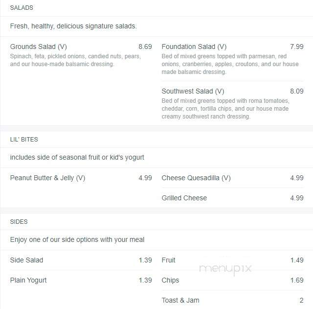313x309 pixels.
Task: Click the Southwest Salad ingredients description
Action: tap(225, 109)
